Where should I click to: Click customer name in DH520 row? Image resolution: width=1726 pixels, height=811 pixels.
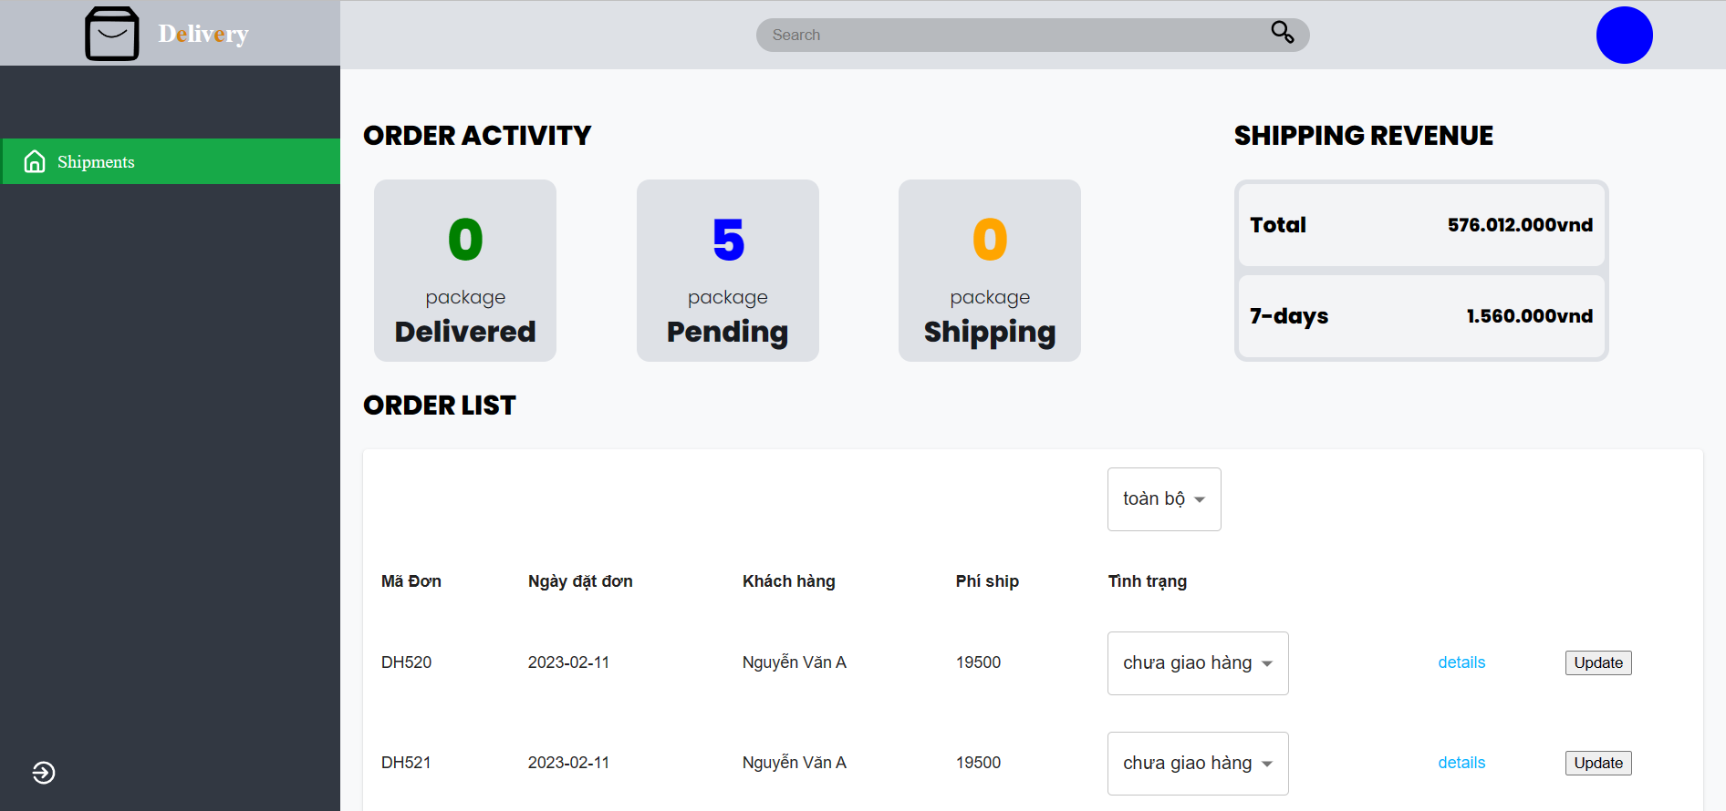point(795,662)
